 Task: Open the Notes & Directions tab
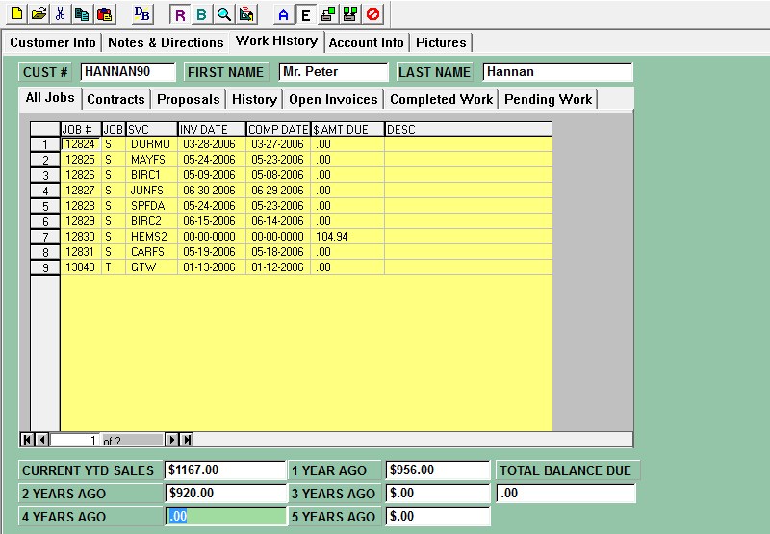[x=166, y=42]
